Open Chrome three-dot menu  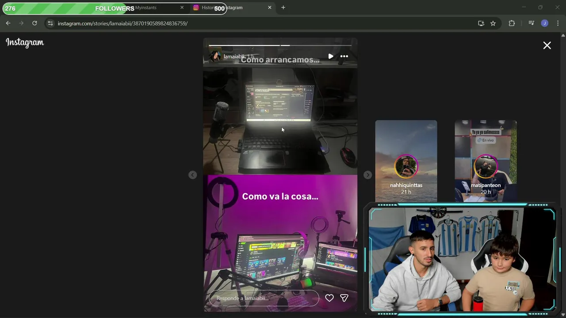pyautogui.click(x=558, y=23)
